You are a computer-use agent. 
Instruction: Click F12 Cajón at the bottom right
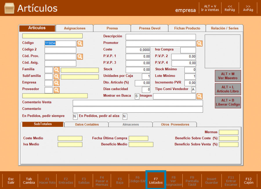(x=249, y=181)
